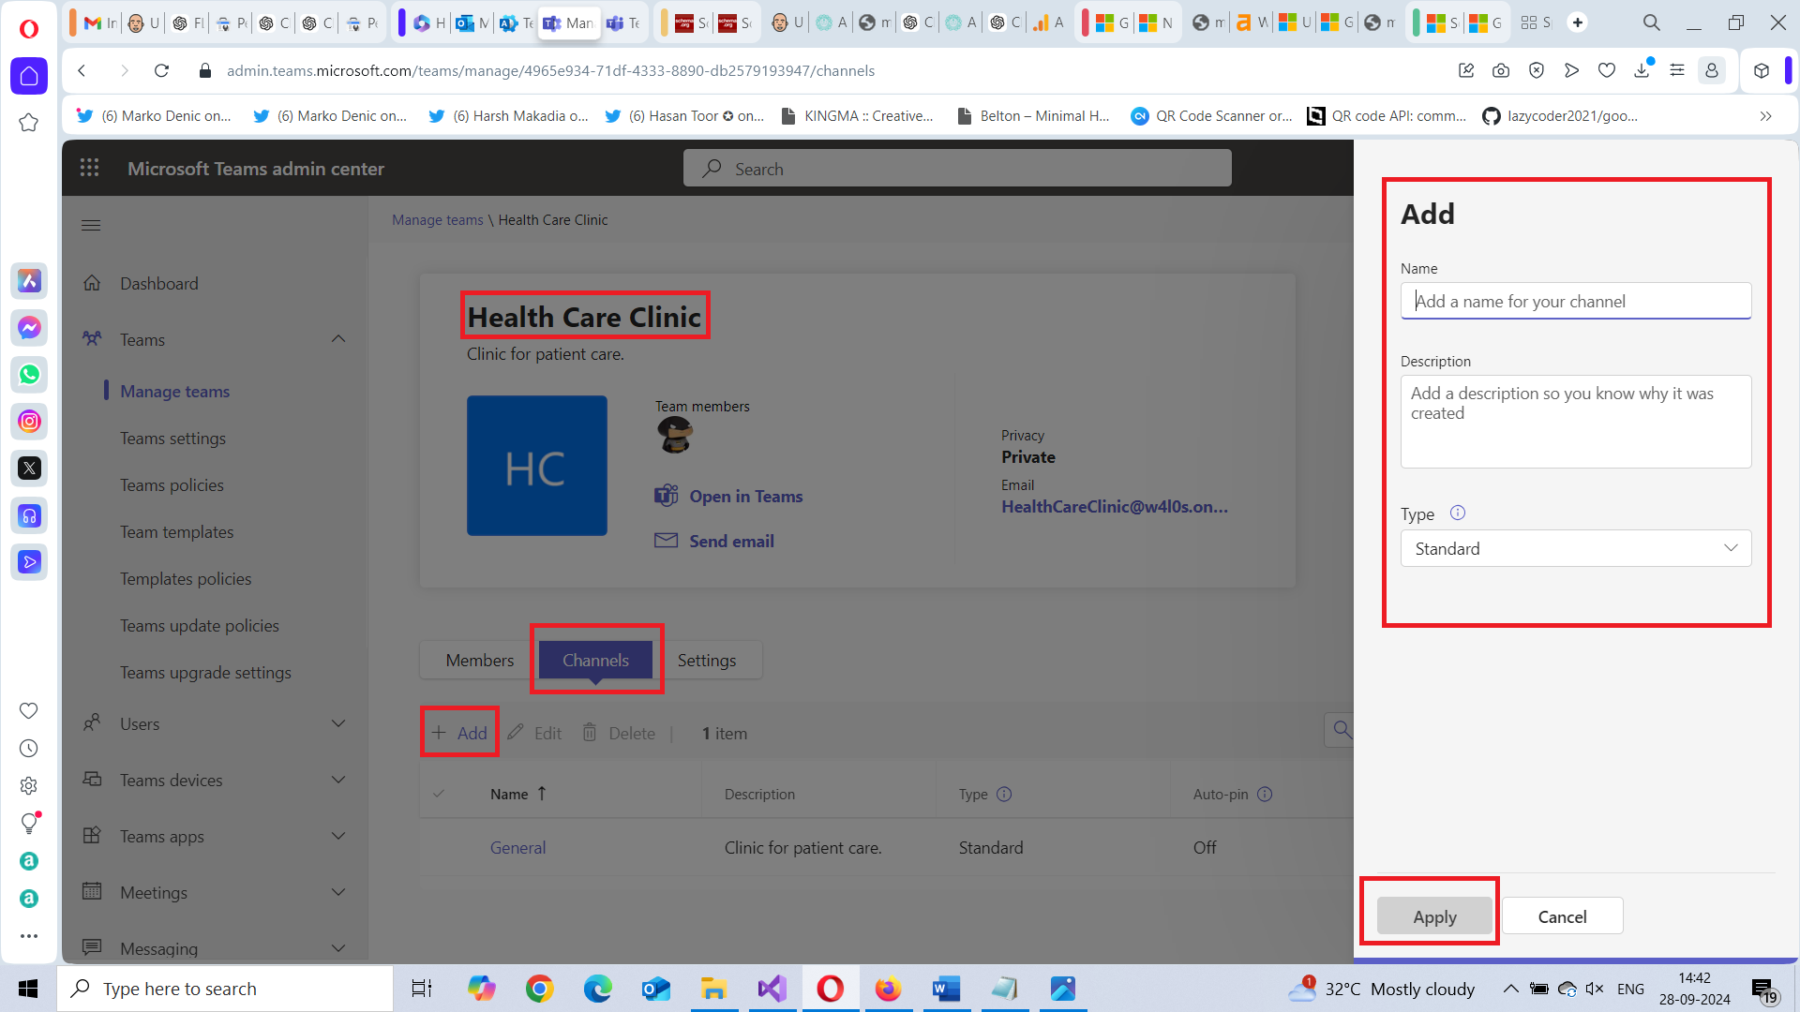Sort channels by Name column
This screenshot has height=1012, width=1800.
coord(518,794)
